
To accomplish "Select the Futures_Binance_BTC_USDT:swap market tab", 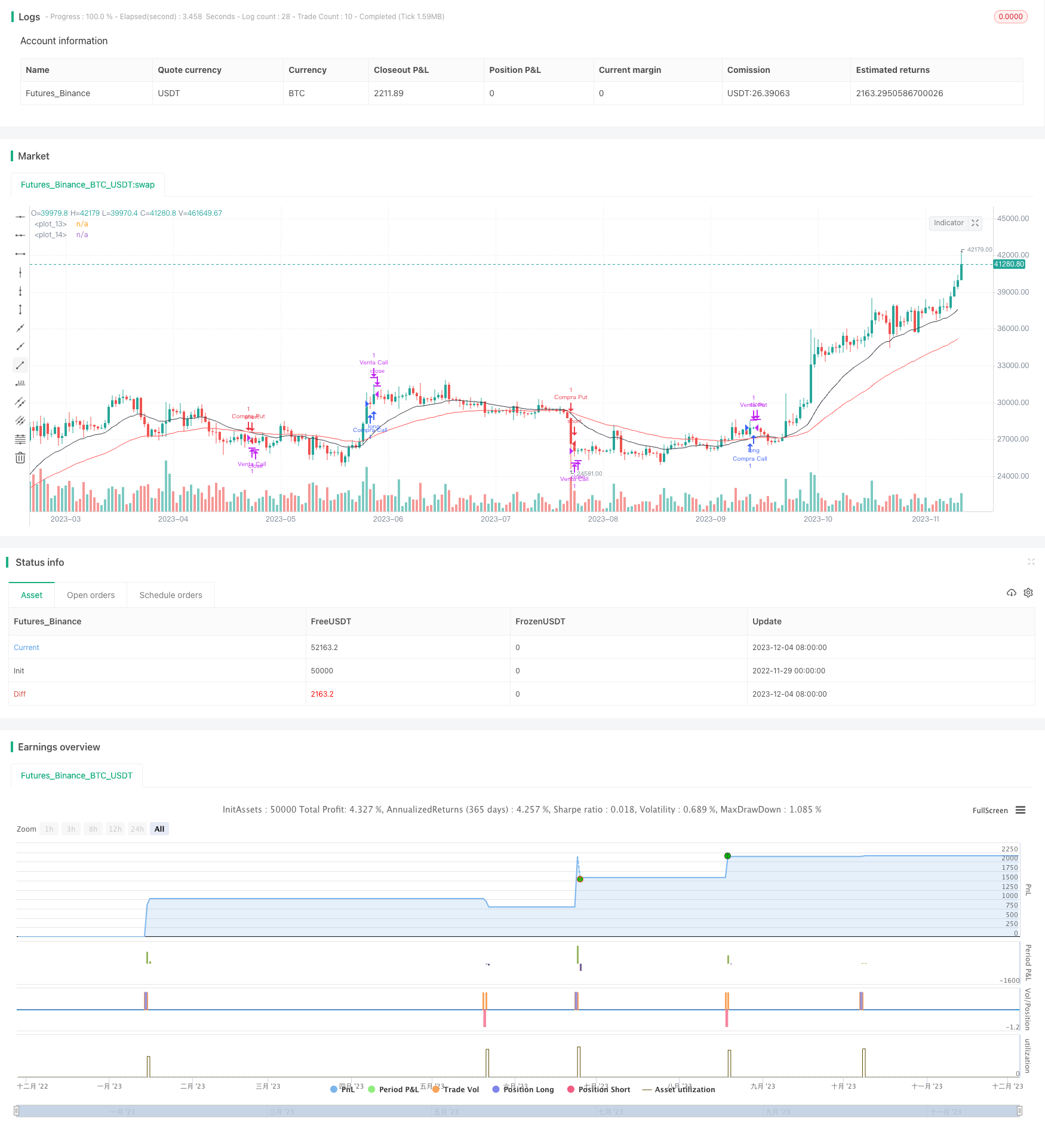I will coord(88,185).
